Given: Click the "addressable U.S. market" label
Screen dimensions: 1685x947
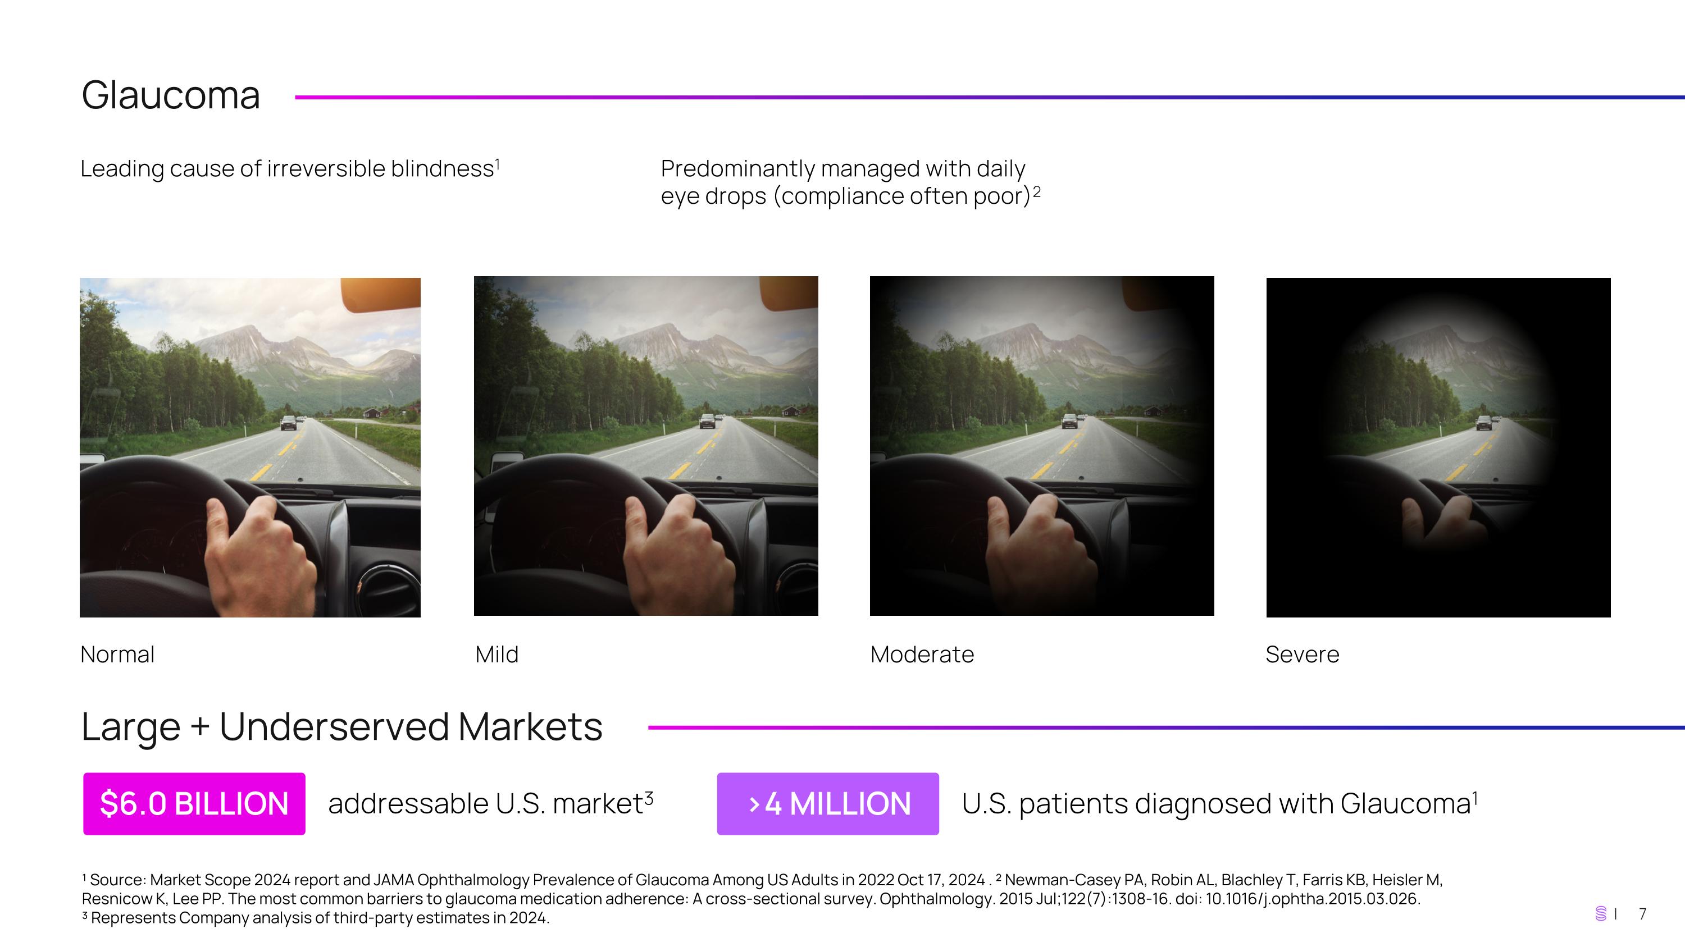Looking at the screenshot, I should (x=486, y=803).
